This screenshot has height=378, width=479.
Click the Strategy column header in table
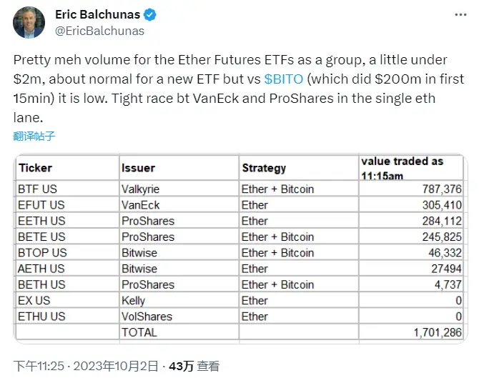264,168
